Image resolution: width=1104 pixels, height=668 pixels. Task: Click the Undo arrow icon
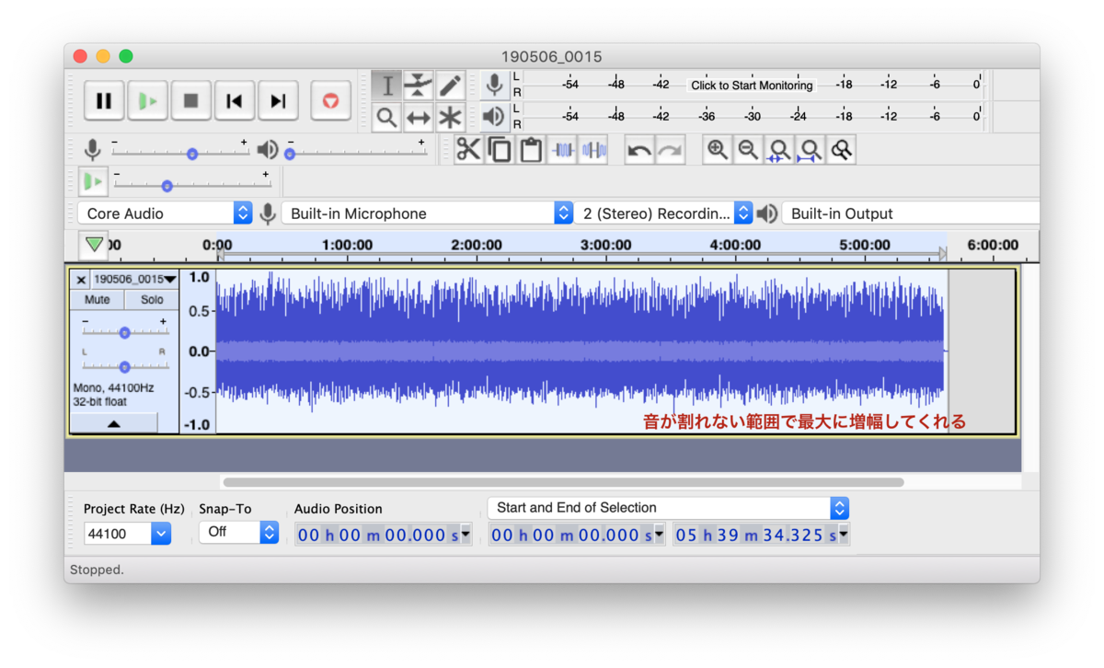click(x=639, y=149)
